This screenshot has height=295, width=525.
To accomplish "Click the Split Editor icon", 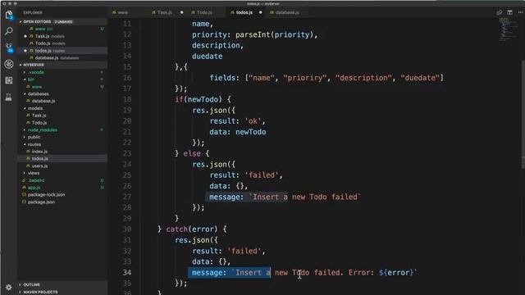I will [509, 12].
